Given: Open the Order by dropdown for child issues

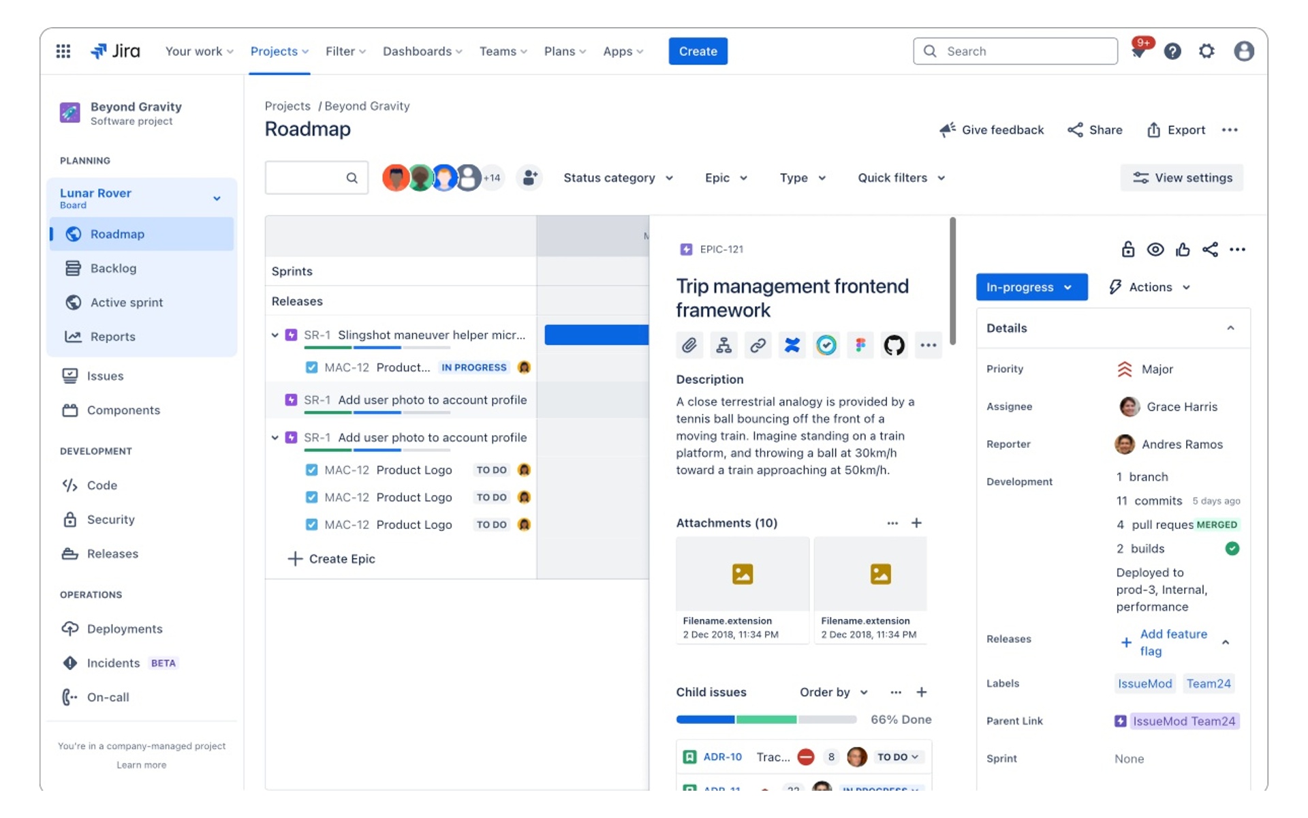Looking at the screenshot, I should (834, 692).
